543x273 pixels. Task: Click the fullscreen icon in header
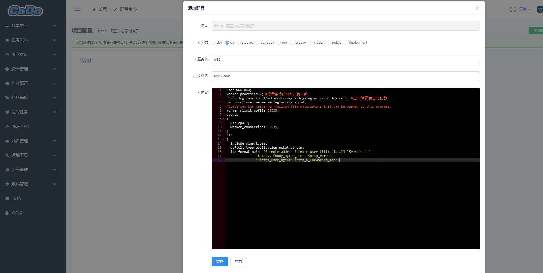(x=513, y=9)
